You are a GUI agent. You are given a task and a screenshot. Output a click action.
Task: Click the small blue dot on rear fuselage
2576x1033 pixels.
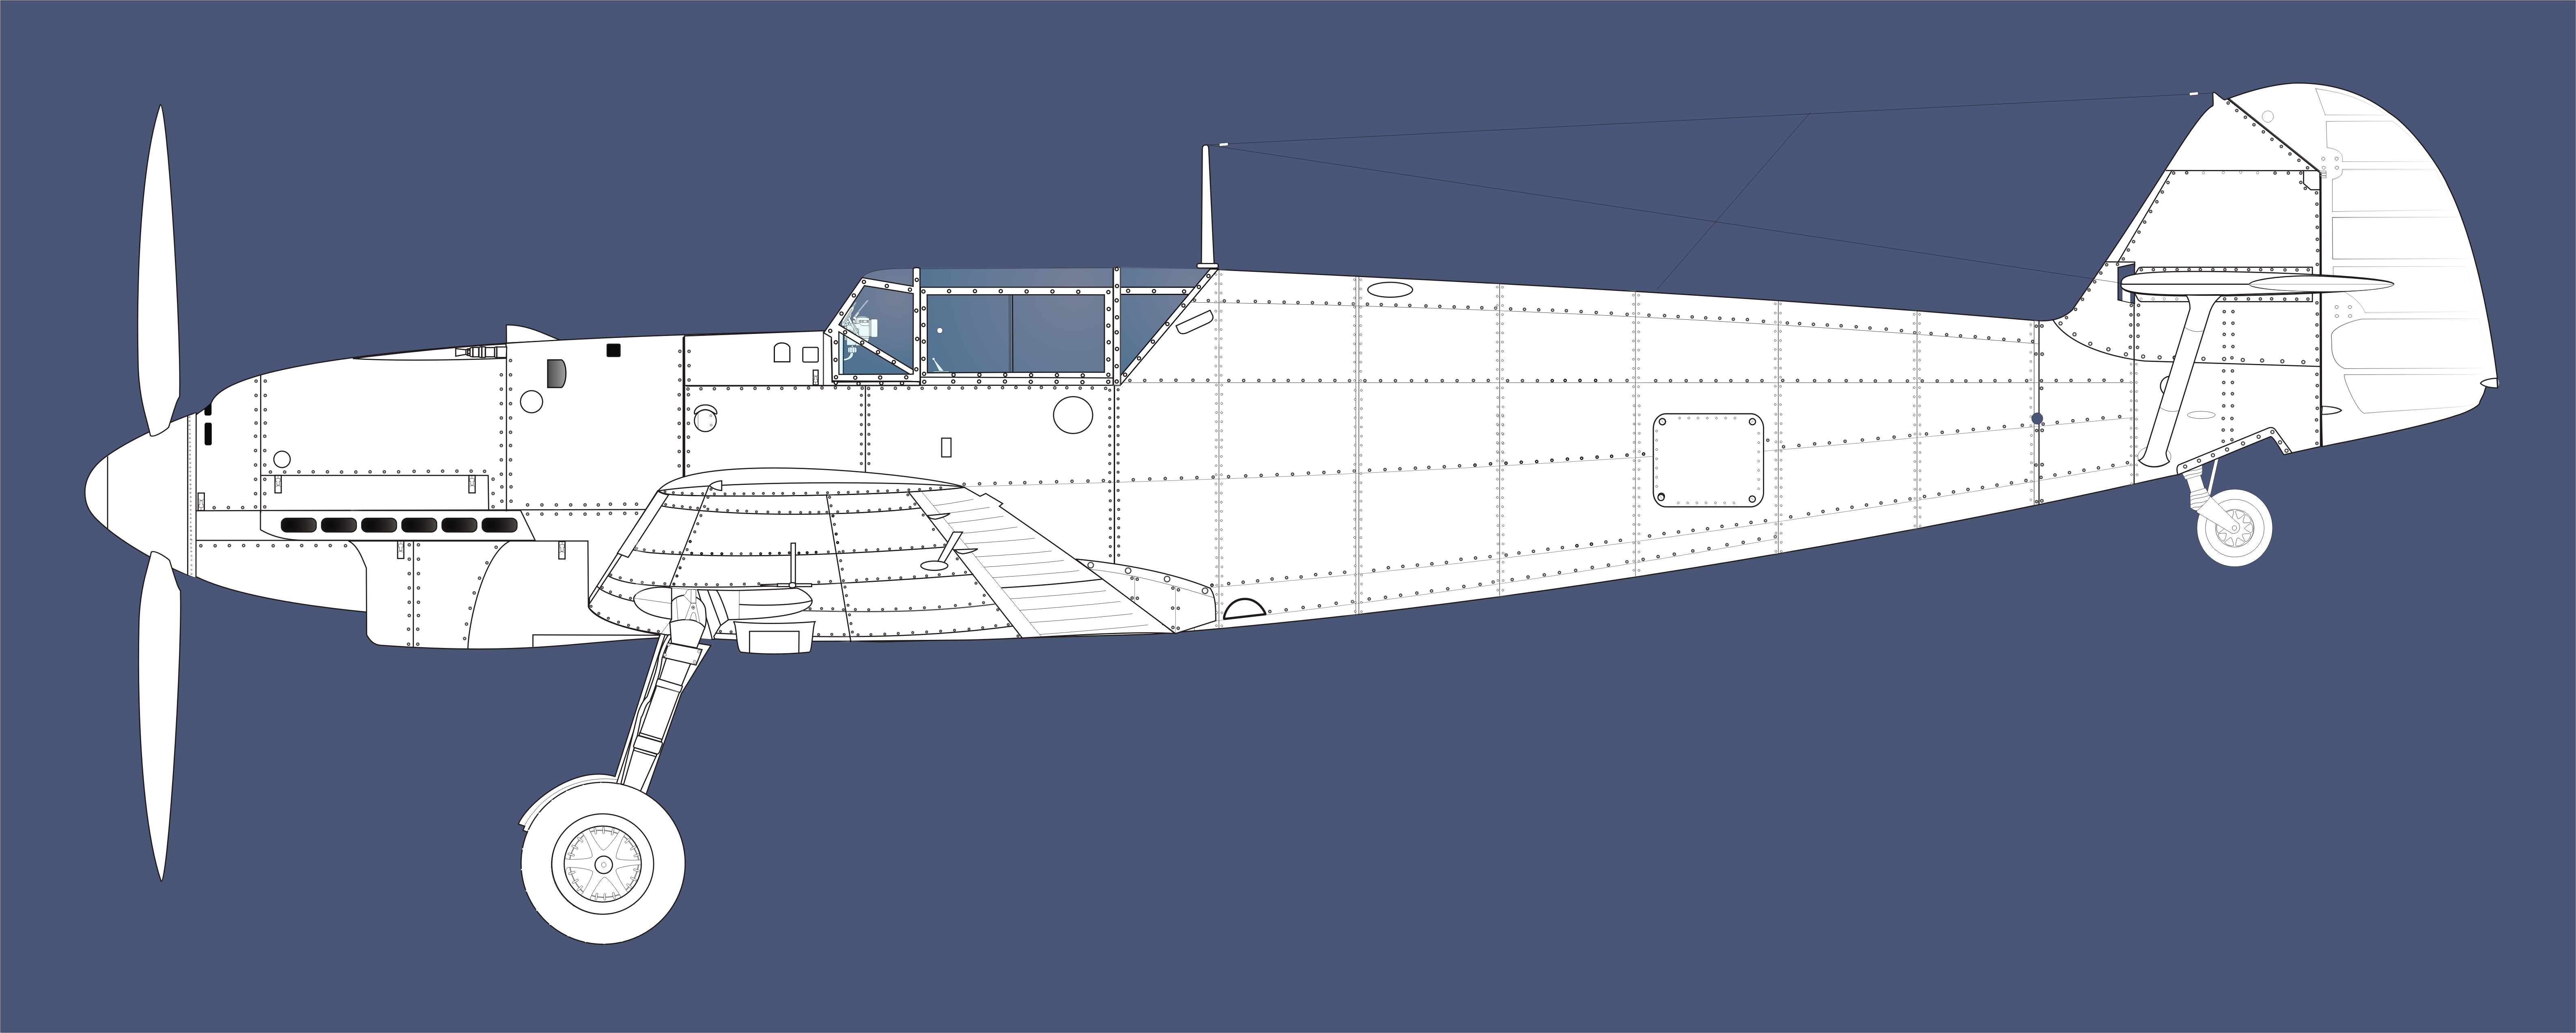2037,419
